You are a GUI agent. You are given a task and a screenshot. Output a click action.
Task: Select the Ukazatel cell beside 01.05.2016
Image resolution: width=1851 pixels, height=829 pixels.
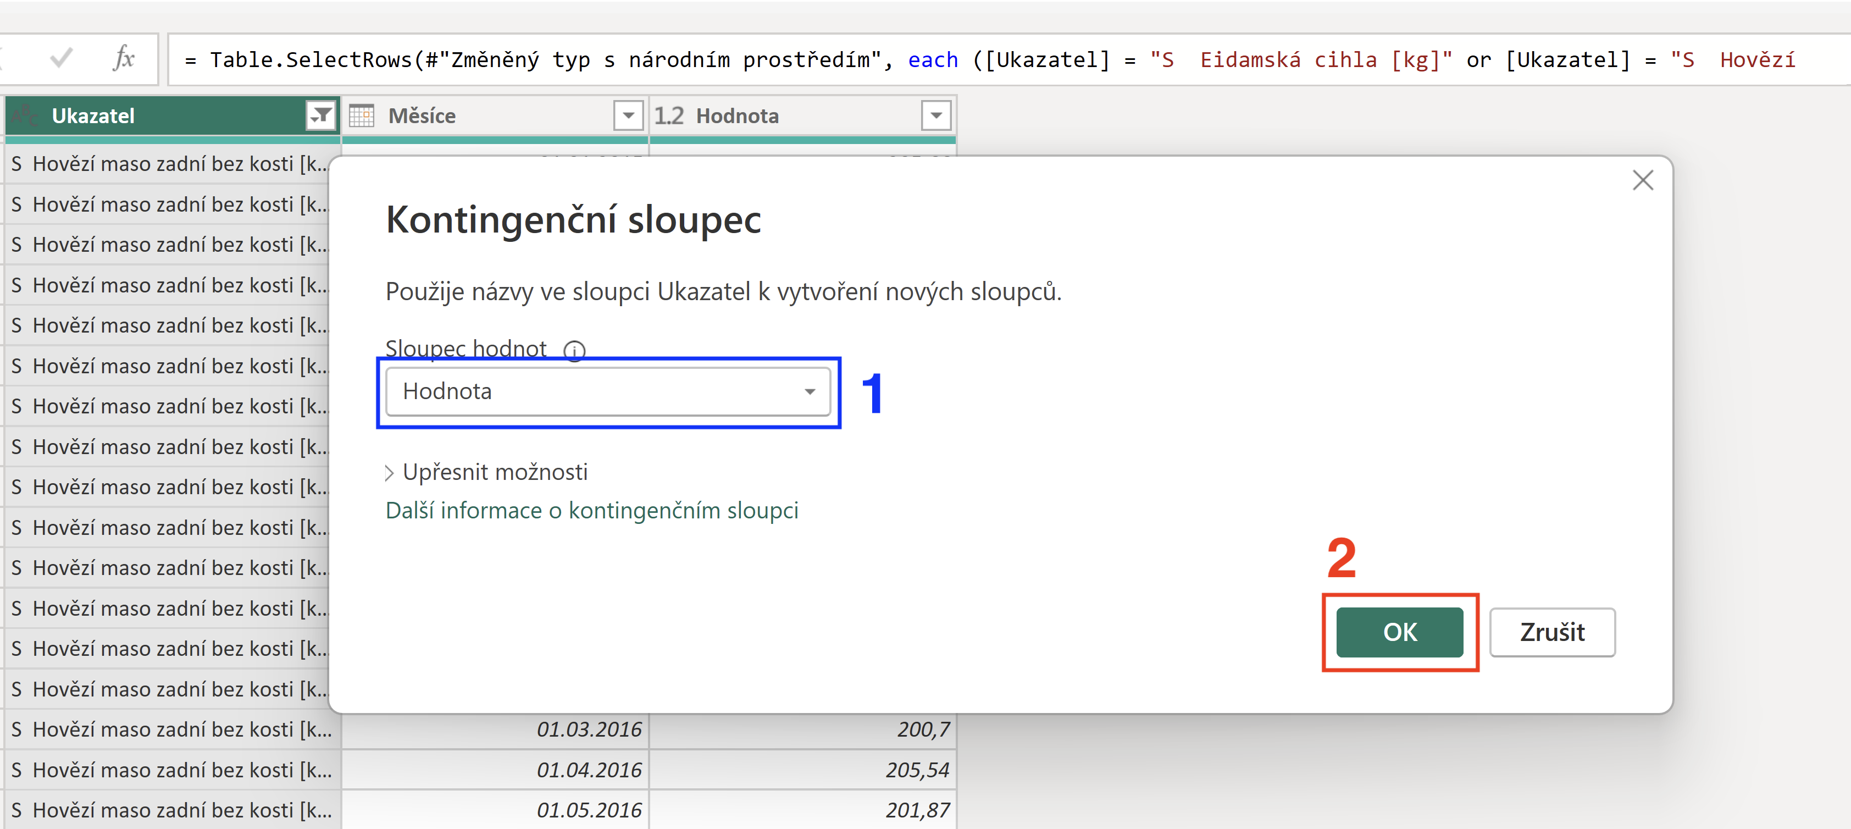pos(173,810)
